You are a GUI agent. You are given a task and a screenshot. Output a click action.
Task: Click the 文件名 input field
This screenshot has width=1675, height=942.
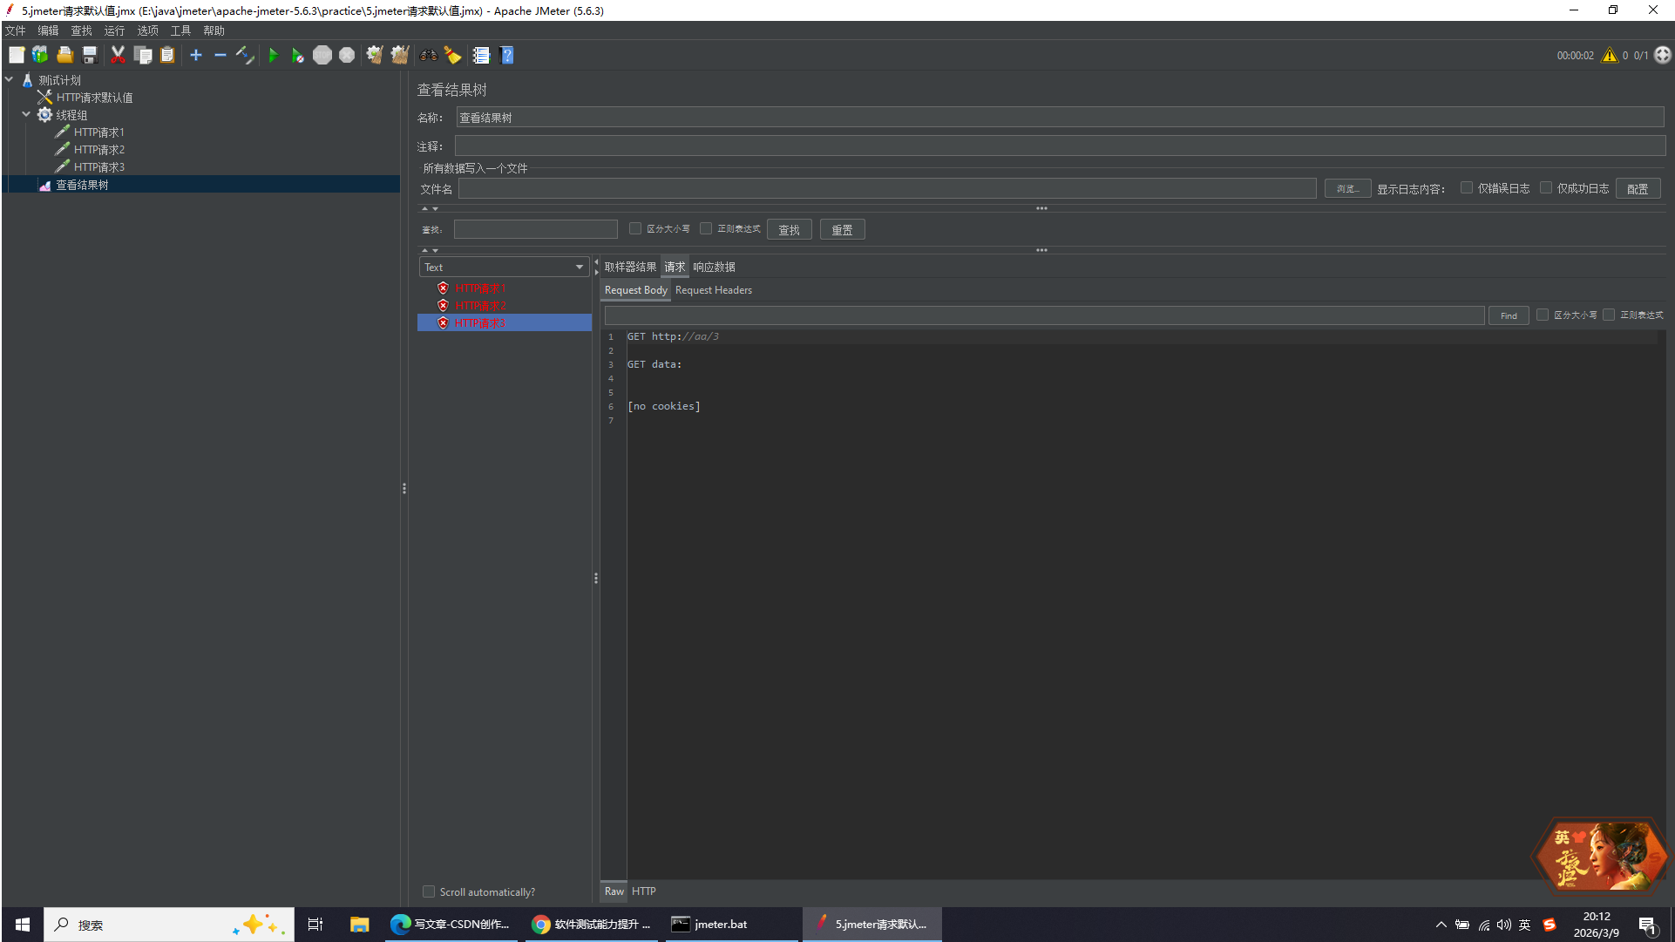tap(886, 189)
